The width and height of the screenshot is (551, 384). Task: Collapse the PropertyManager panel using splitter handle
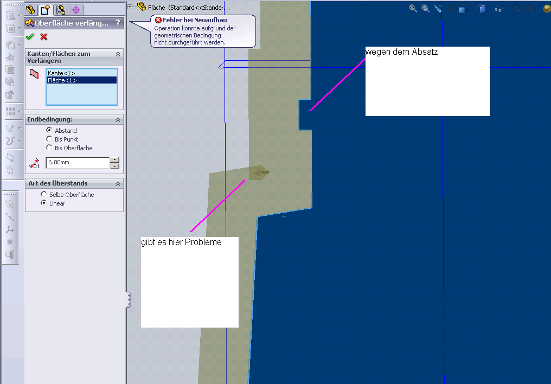click(x=129, y=300)
